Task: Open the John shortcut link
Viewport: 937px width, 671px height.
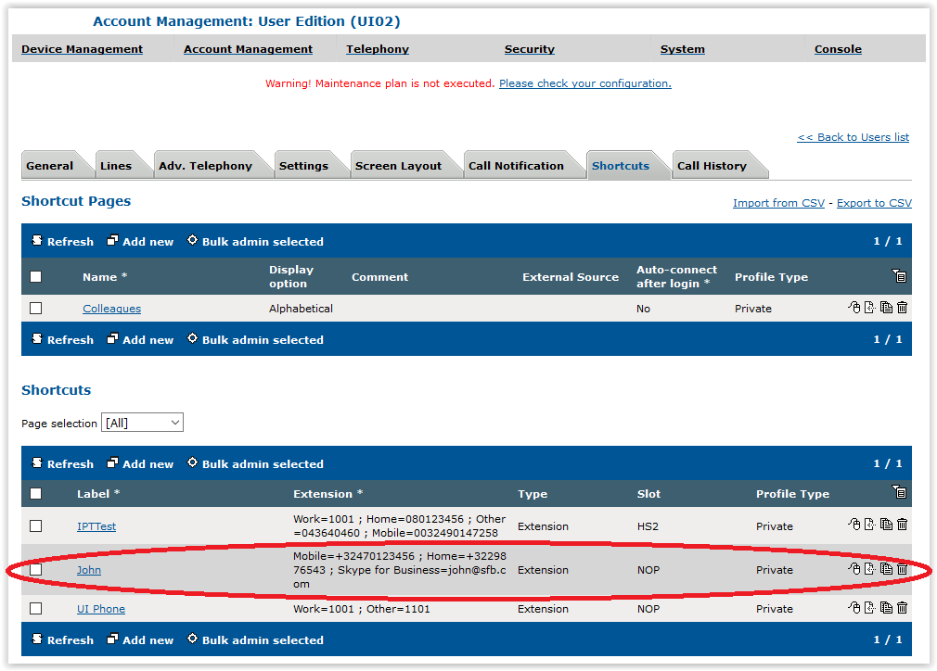Action: tap(89, 570)
